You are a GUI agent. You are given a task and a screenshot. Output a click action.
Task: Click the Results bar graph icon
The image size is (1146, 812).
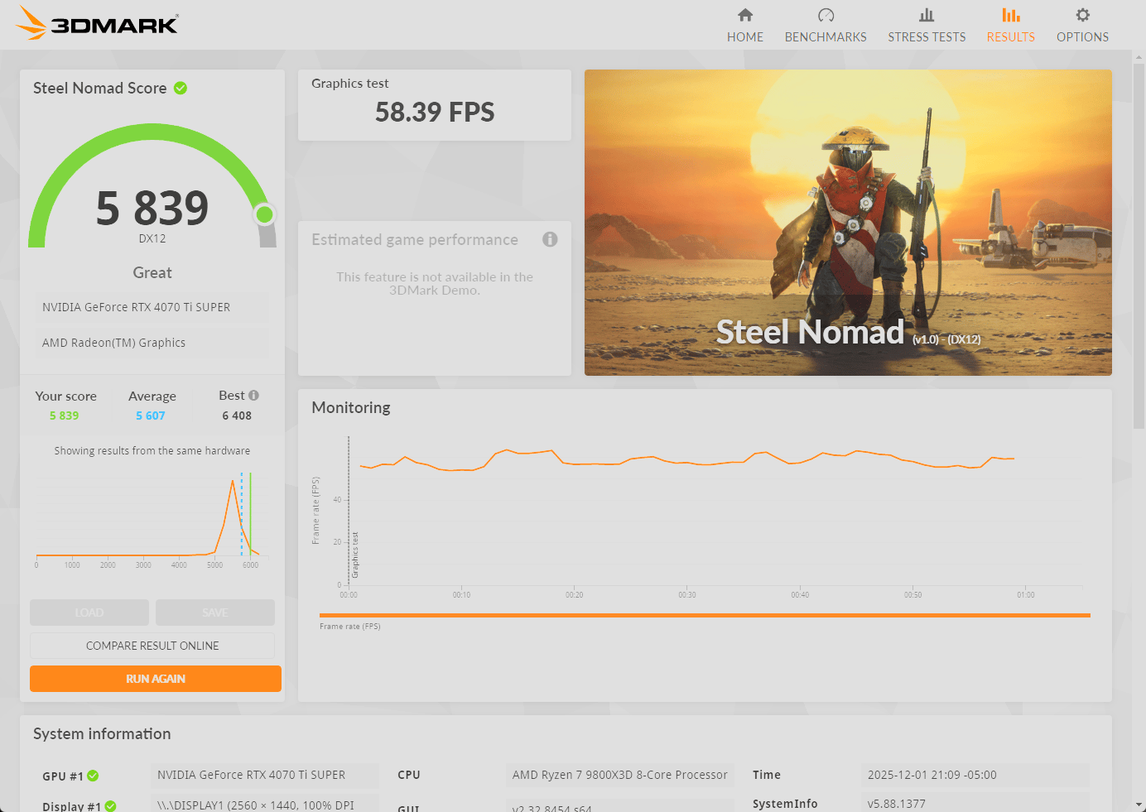[1010, 15]
